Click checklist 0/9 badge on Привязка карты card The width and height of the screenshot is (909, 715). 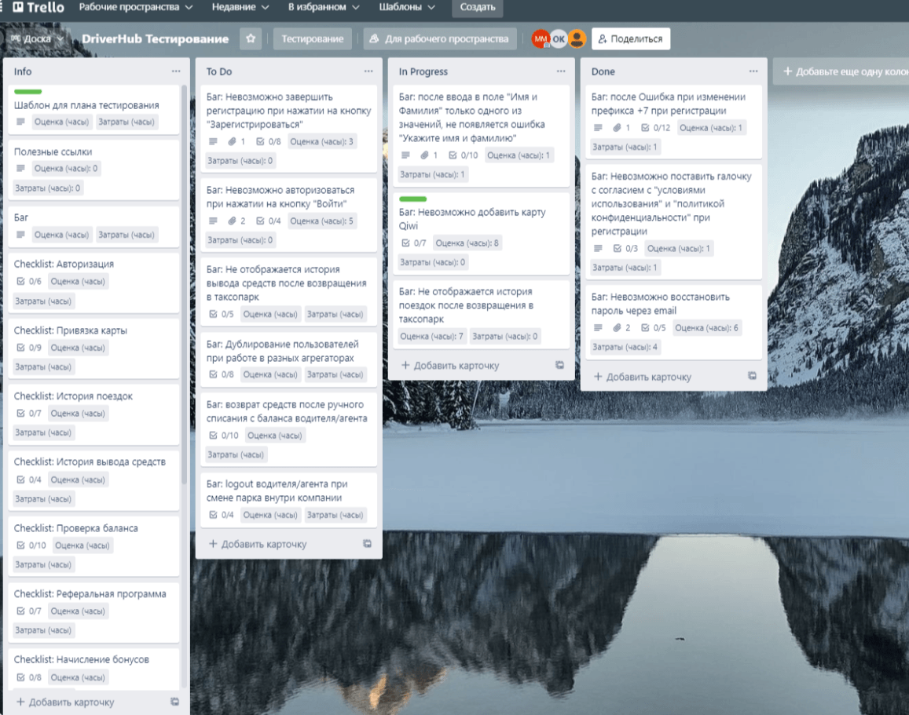click(x=29, y=348)
